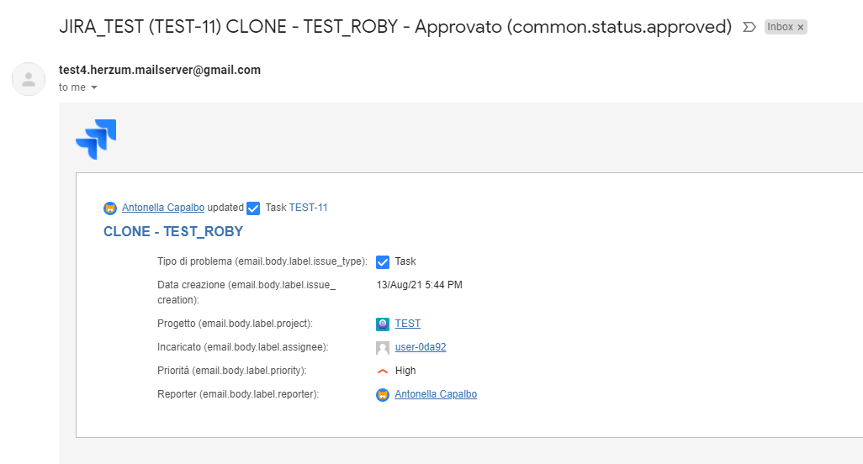
Task: Open the CLONE - TEST_ROBY title link
Action: point(173,232)
